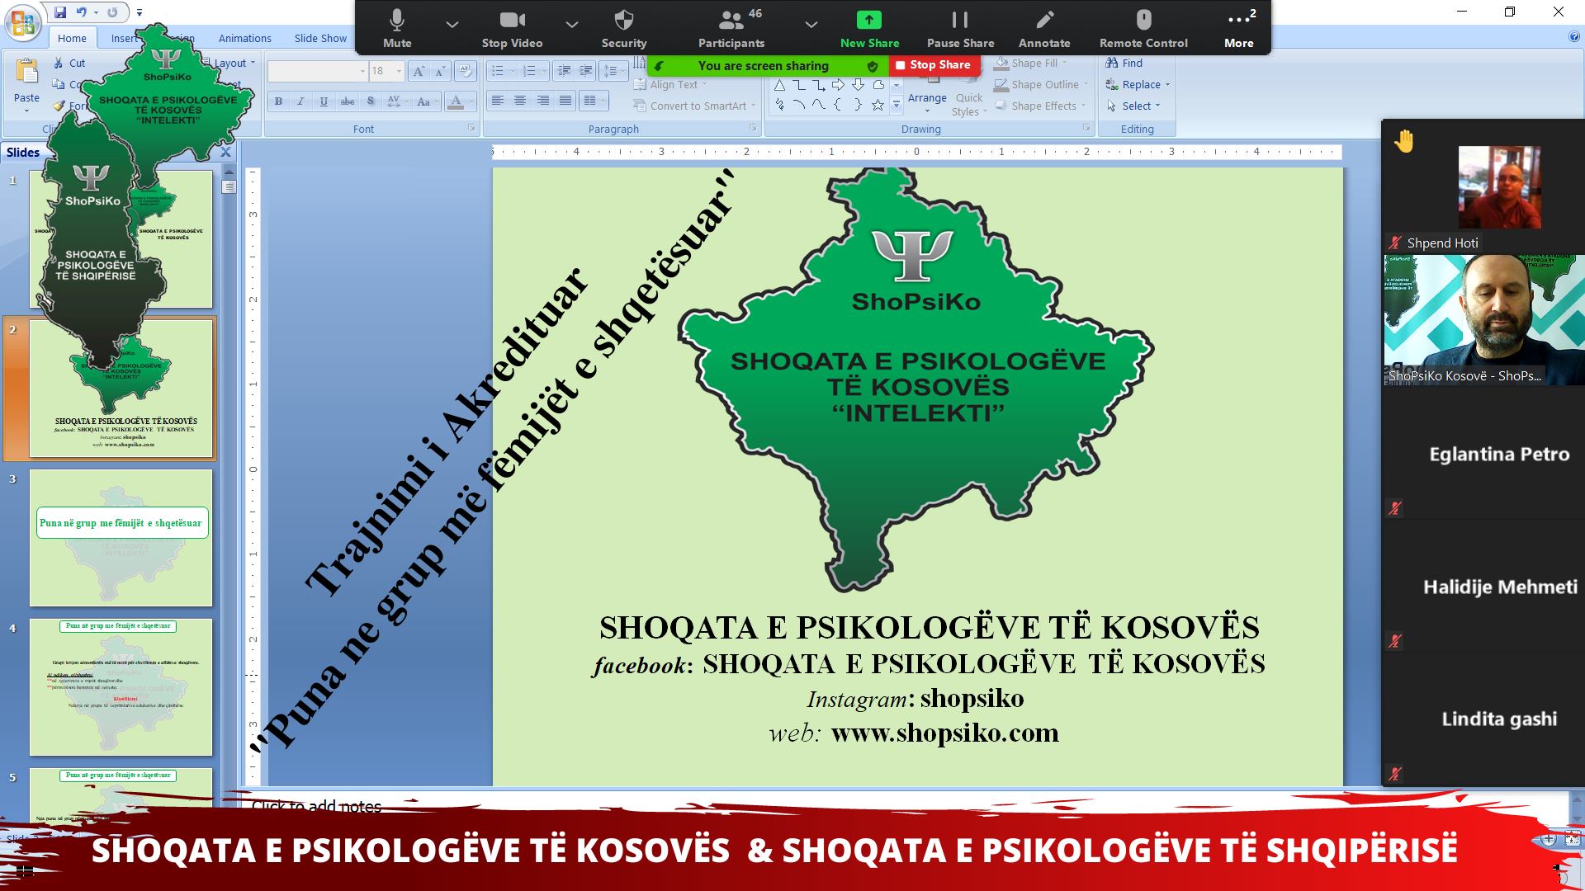The width and height of the screenshot is (1585, 891).
Task: Select slide 4 thumbnail
Action: click(x=121, y=687)
